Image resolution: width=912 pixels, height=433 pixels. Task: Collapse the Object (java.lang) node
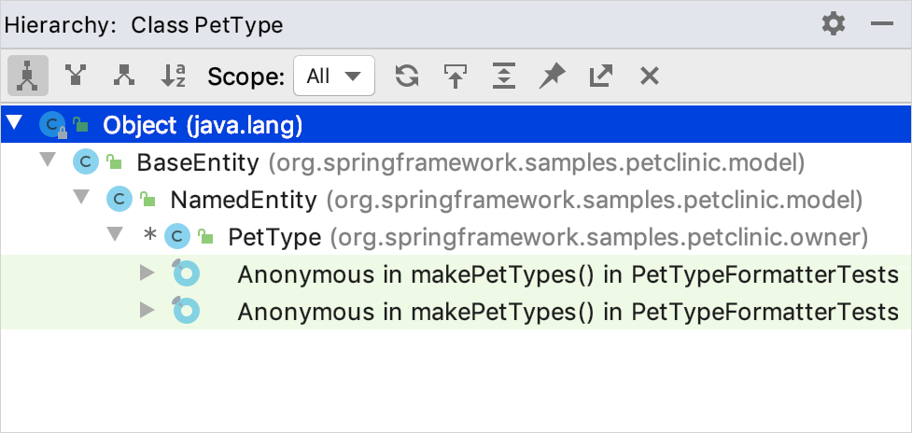tap(15, 124)
